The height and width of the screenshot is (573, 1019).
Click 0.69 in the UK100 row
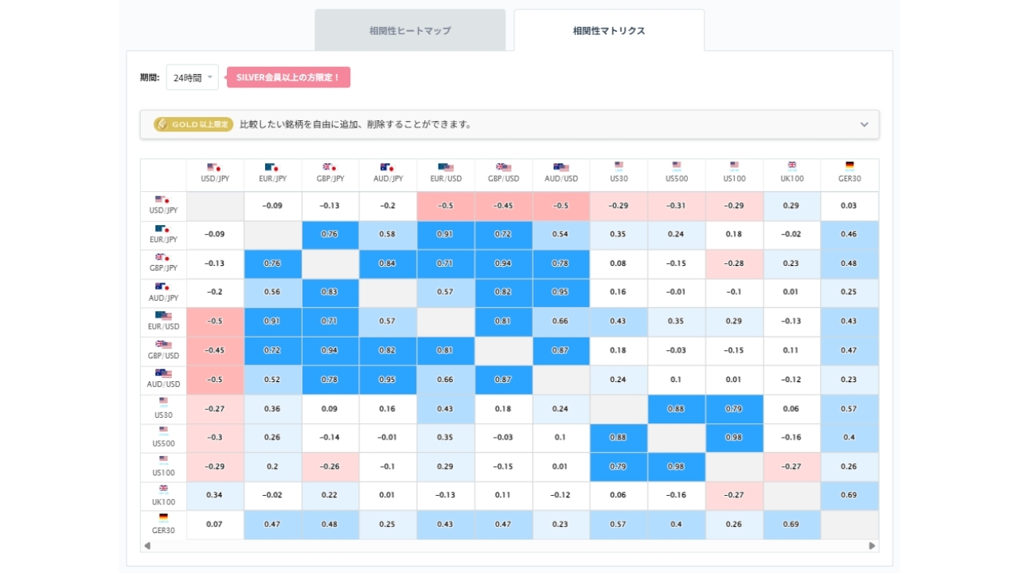tap(849, 496)
